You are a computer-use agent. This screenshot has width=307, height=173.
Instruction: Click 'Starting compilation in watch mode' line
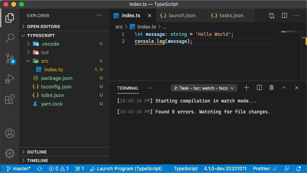tap(187, 101)
